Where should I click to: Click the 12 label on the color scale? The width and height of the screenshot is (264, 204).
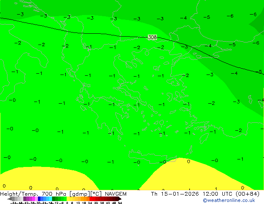(78, 203)
